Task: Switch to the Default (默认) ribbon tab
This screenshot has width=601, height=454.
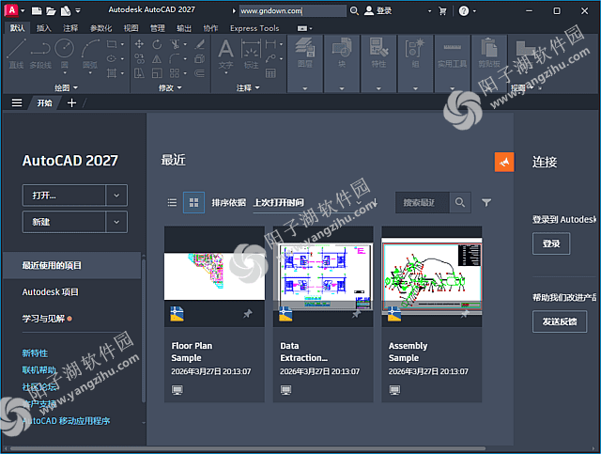Action: coord(17,28)
